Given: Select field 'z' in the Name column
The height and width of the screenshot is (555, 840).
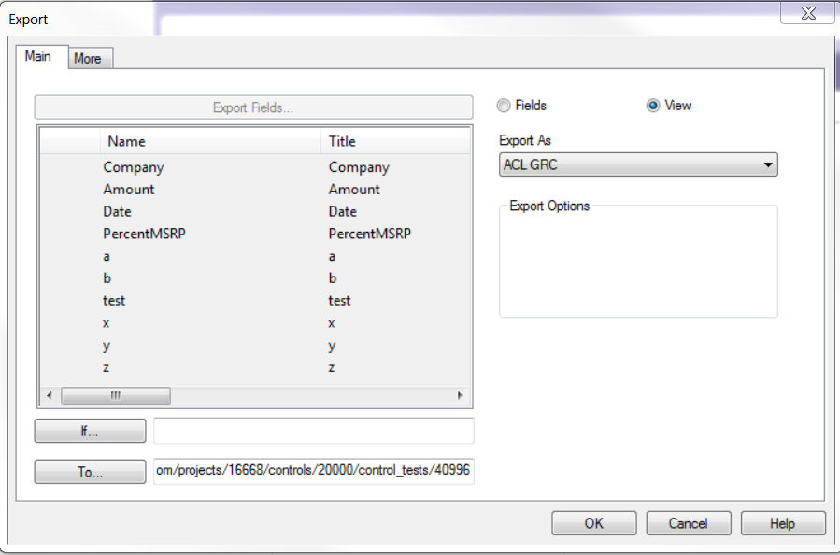Looking at the screenshot, I should [107, 367].
